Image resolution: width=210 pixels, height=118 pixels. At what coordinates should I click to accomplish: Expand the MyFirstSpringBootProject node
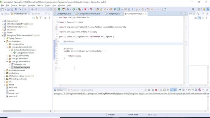[x=2, y=24]
